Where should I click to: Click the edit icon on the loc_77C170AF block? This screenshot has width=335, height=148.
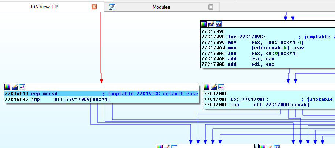(214, 87)
